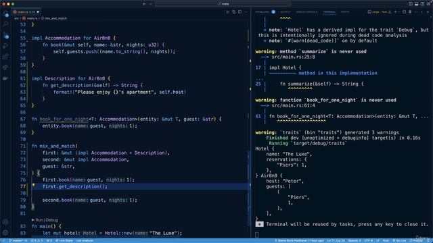Select the Terminal tab
Image resolution: width=433 pixels, height=243 pixels.
(x=329, y=12)
